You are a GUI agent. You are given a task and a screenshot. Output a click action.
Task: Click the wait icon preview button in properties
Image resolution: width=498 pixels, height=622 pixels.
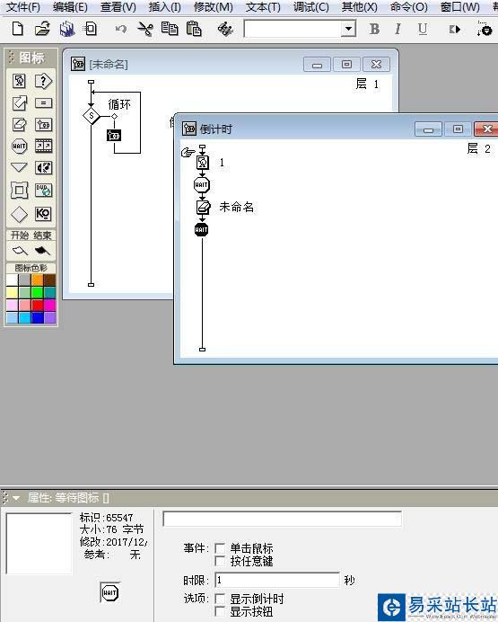coord(109,592)
